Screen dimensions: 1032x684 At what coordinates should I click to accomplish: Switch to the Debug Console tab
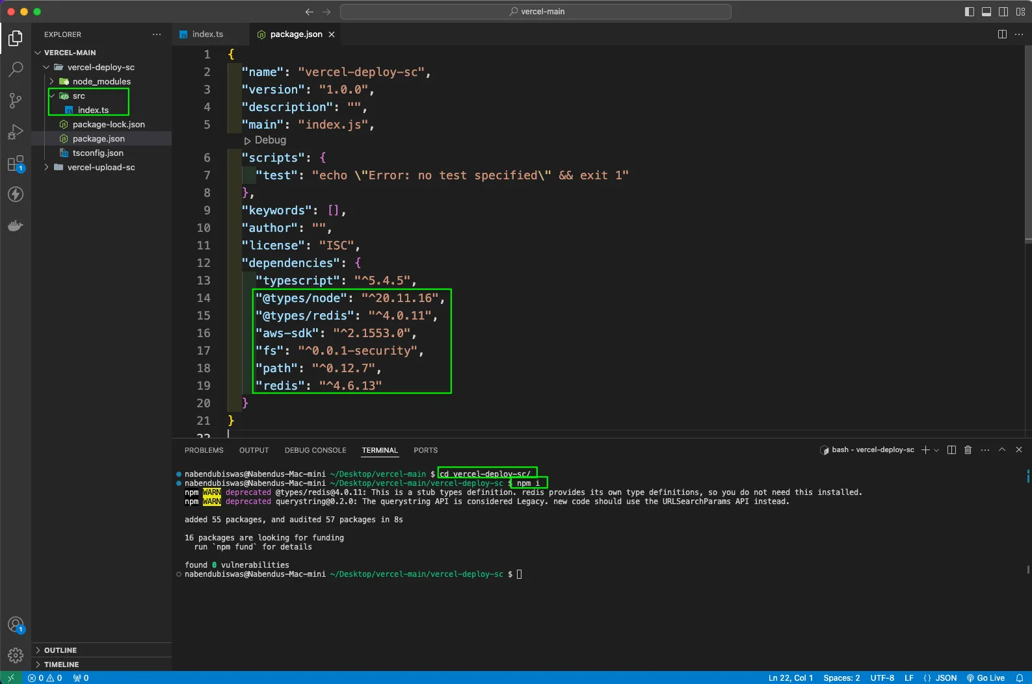pyautogui.click(x=315, y=450)
